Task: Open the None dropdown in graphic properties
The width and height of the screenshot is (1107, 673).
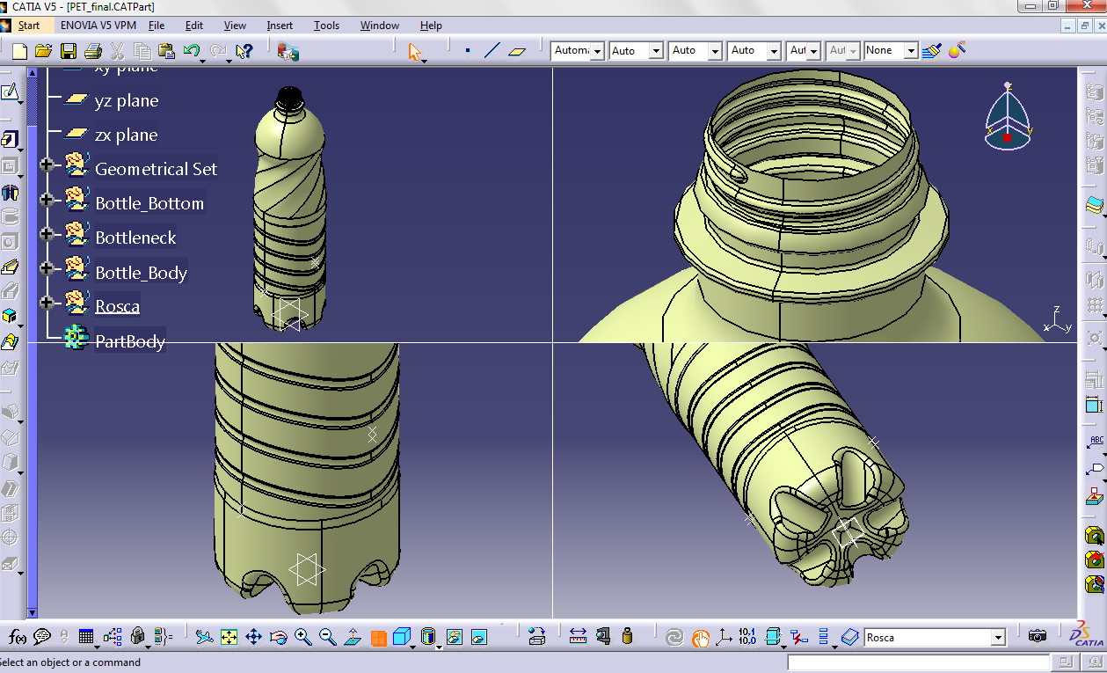Action: (x=911, y=51)
